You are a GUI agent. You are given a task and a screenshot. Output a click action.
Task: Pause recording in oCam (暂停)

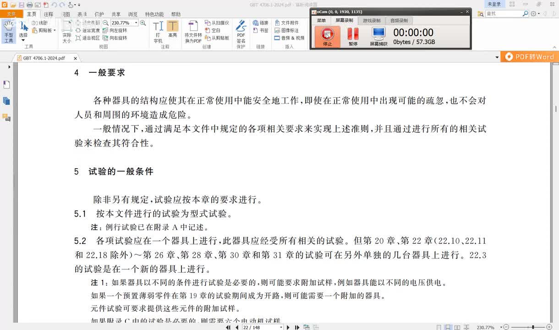coord(353,37)
